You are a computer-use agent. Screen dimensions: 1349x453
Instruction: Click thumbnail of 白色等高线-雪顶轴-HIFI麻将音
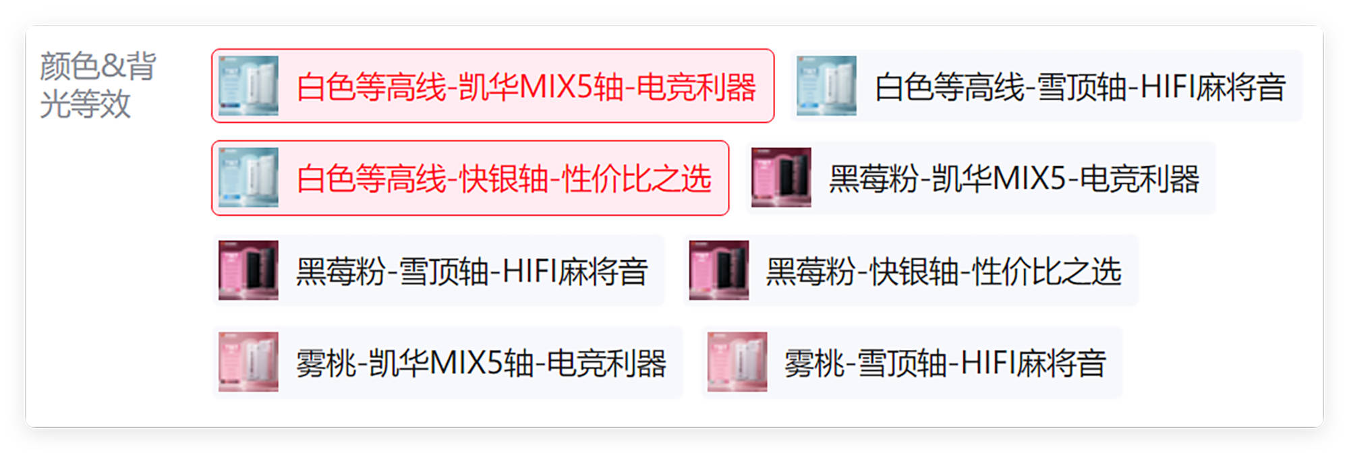(826, 86)
